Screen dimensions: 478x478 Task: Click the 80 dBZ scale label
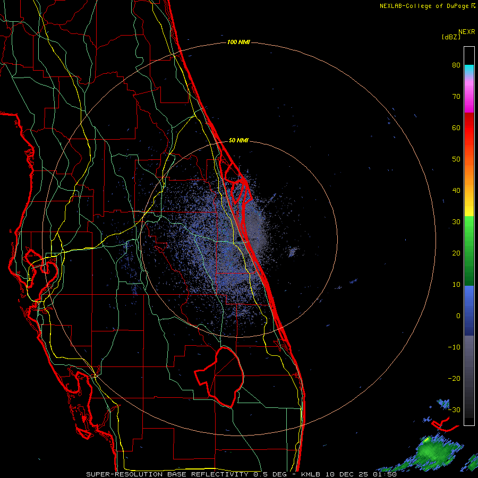(x=456, y=65)
